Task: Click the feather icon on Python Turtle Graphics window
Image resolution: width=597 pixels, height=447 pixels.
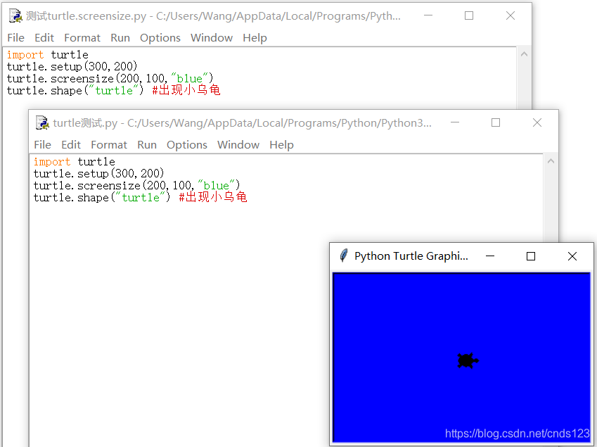Action: tap(343, 256)
